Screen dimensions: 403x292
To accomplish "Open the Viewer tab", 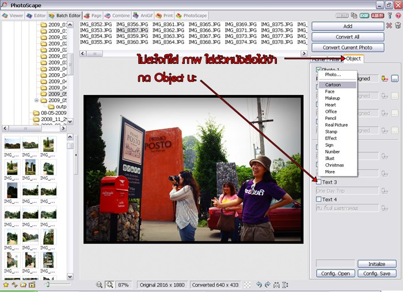I will [x=12, y=16].
